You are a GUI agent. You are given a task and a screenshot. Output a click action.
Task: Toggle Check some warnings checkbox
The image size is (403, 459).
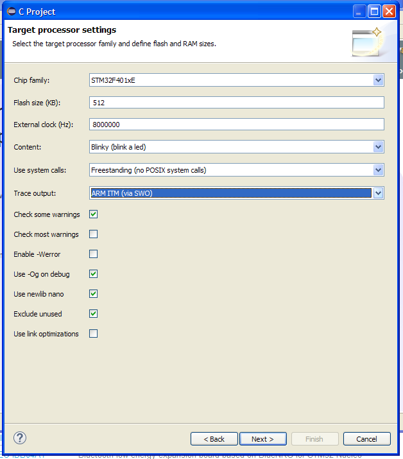click(93, 214)
